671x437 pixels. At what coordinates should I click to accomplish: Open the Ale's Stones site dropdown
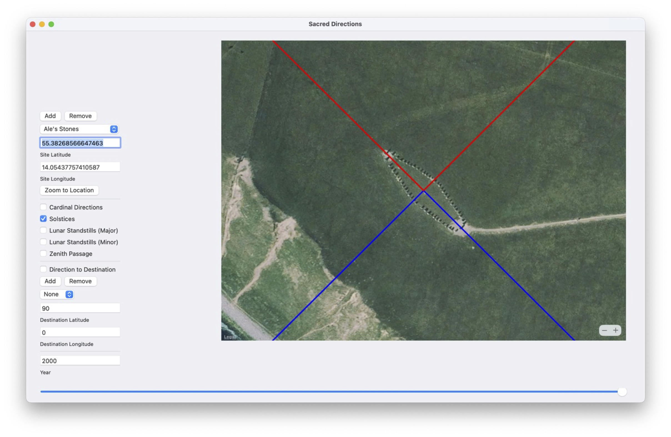coord(79,129)
